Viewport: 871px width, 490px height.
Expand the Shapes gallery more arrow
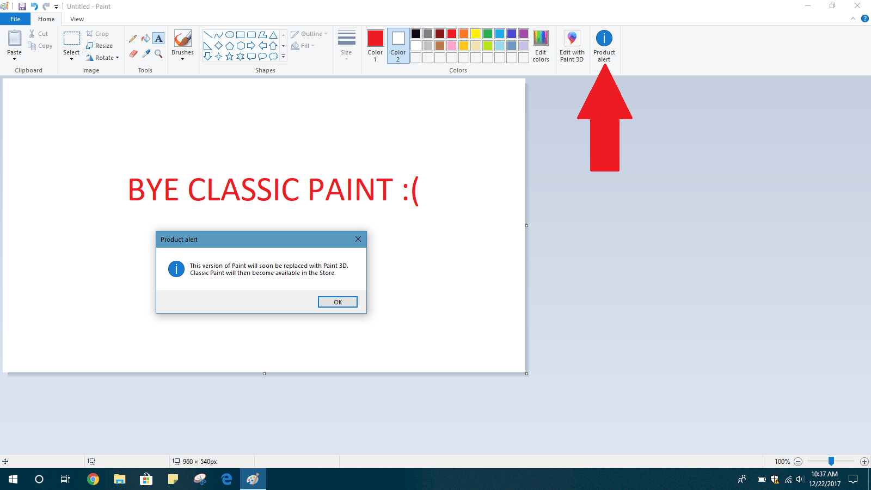coord(283,57)
